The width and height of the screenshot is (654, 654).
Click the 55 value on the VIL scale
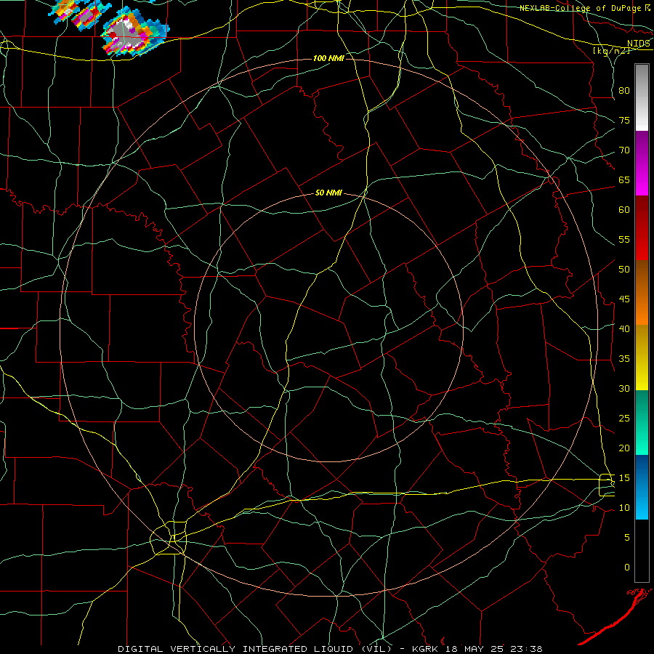624,239
